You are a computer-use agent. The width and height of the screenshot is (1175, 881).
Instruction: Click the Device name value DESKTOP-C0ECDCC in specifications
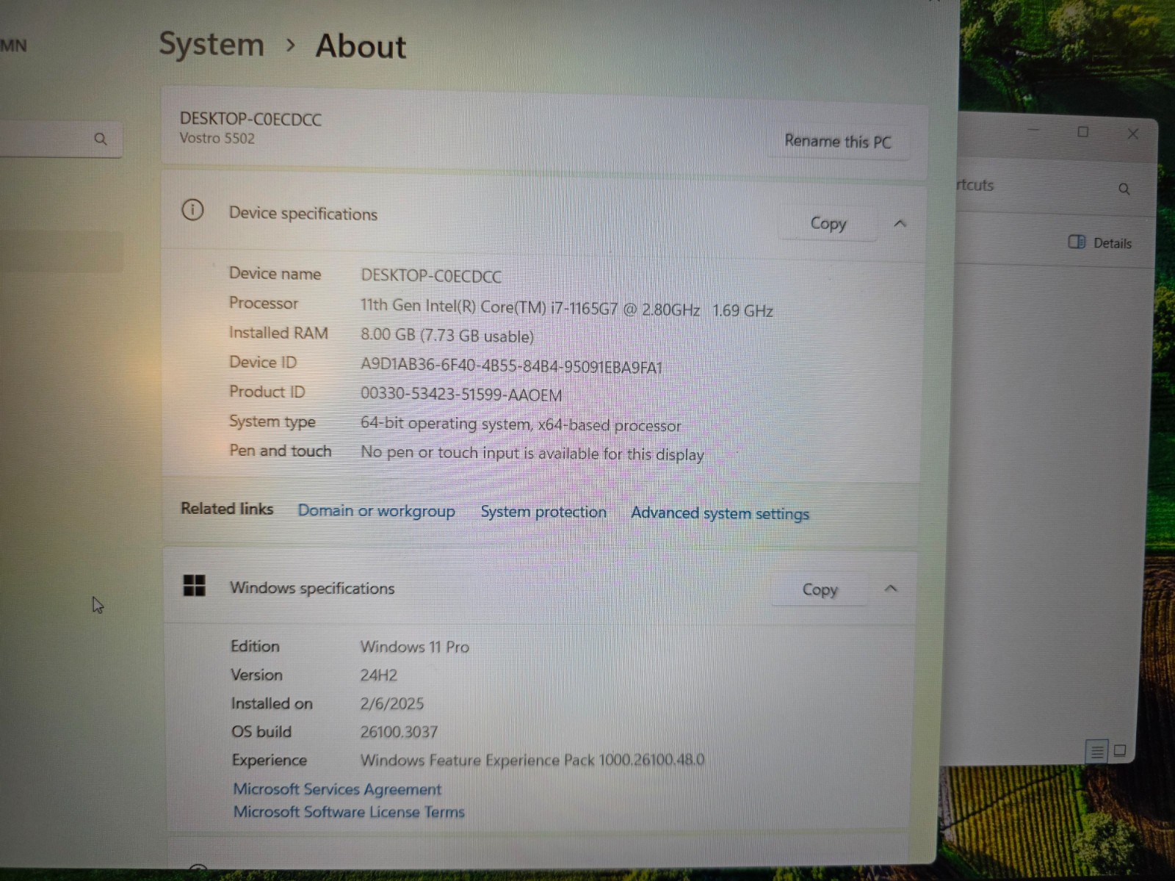(431, 276)
